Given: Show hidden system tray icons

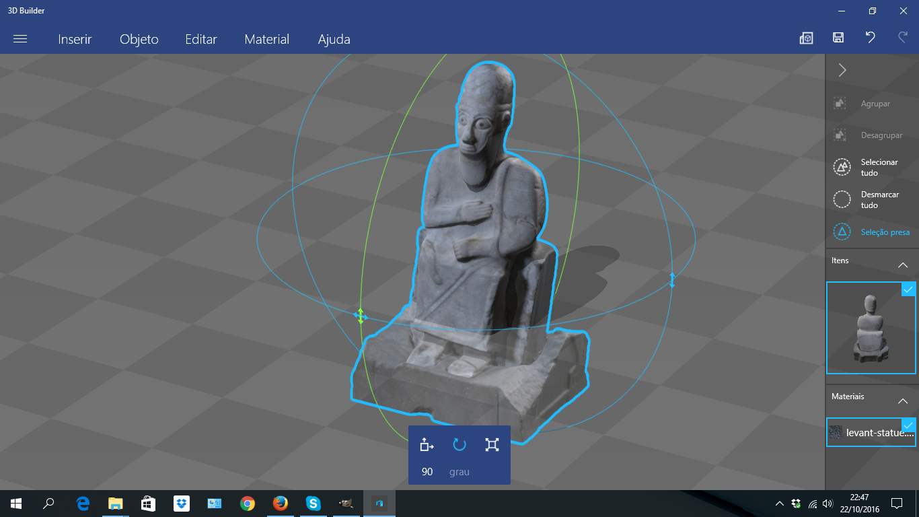Looking at the screenshot, I should tap(780, 504).
